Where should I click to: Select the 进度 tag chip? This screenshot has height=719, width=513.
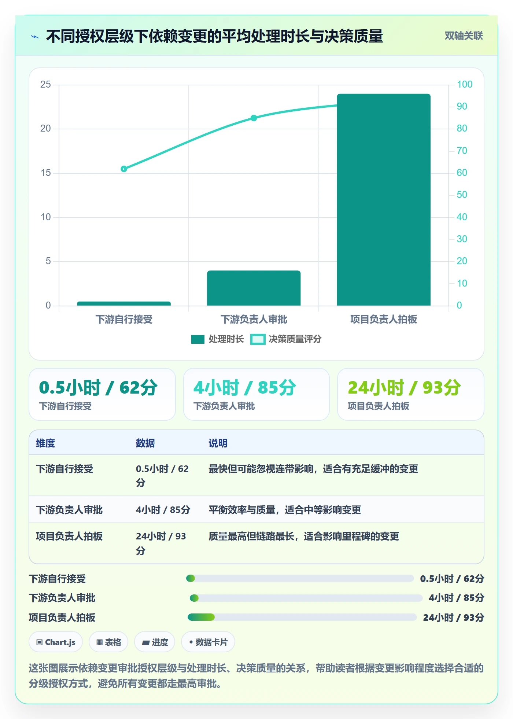pyautogui.click(x=155, y=642)
